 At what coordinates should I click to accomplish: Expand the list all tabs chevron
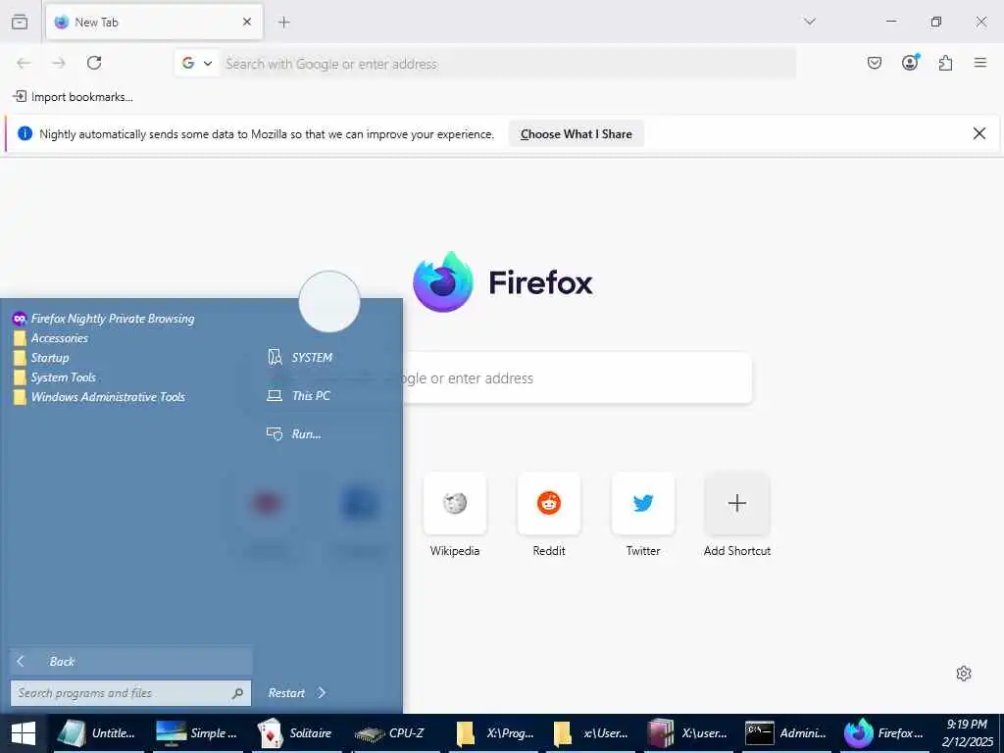pos(810,22)
